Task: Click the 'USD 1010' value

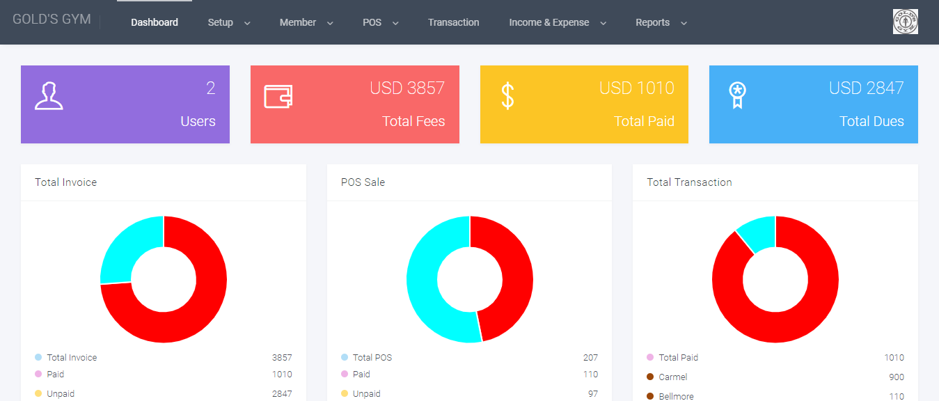Action: (x=637, y=88)
